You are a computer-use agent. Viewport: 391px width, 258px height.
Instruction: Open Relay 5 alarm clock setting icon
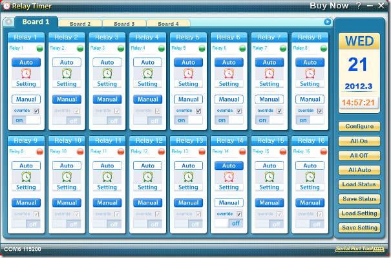coord(188,74)
